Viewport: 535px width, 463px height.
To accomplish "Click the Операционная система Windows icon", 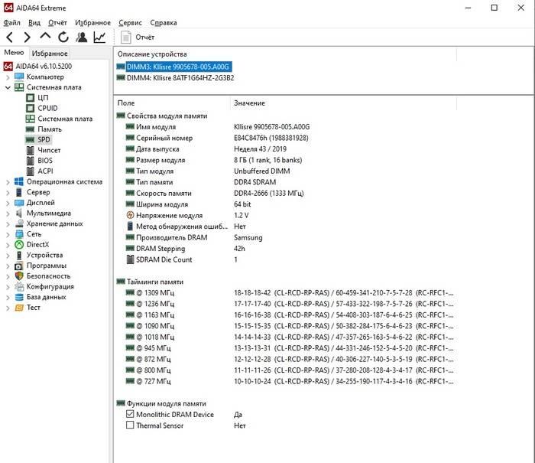I will point(19,182).
